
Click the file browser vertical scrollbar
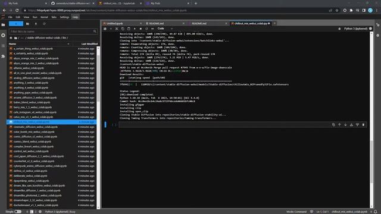click(98, 78)
